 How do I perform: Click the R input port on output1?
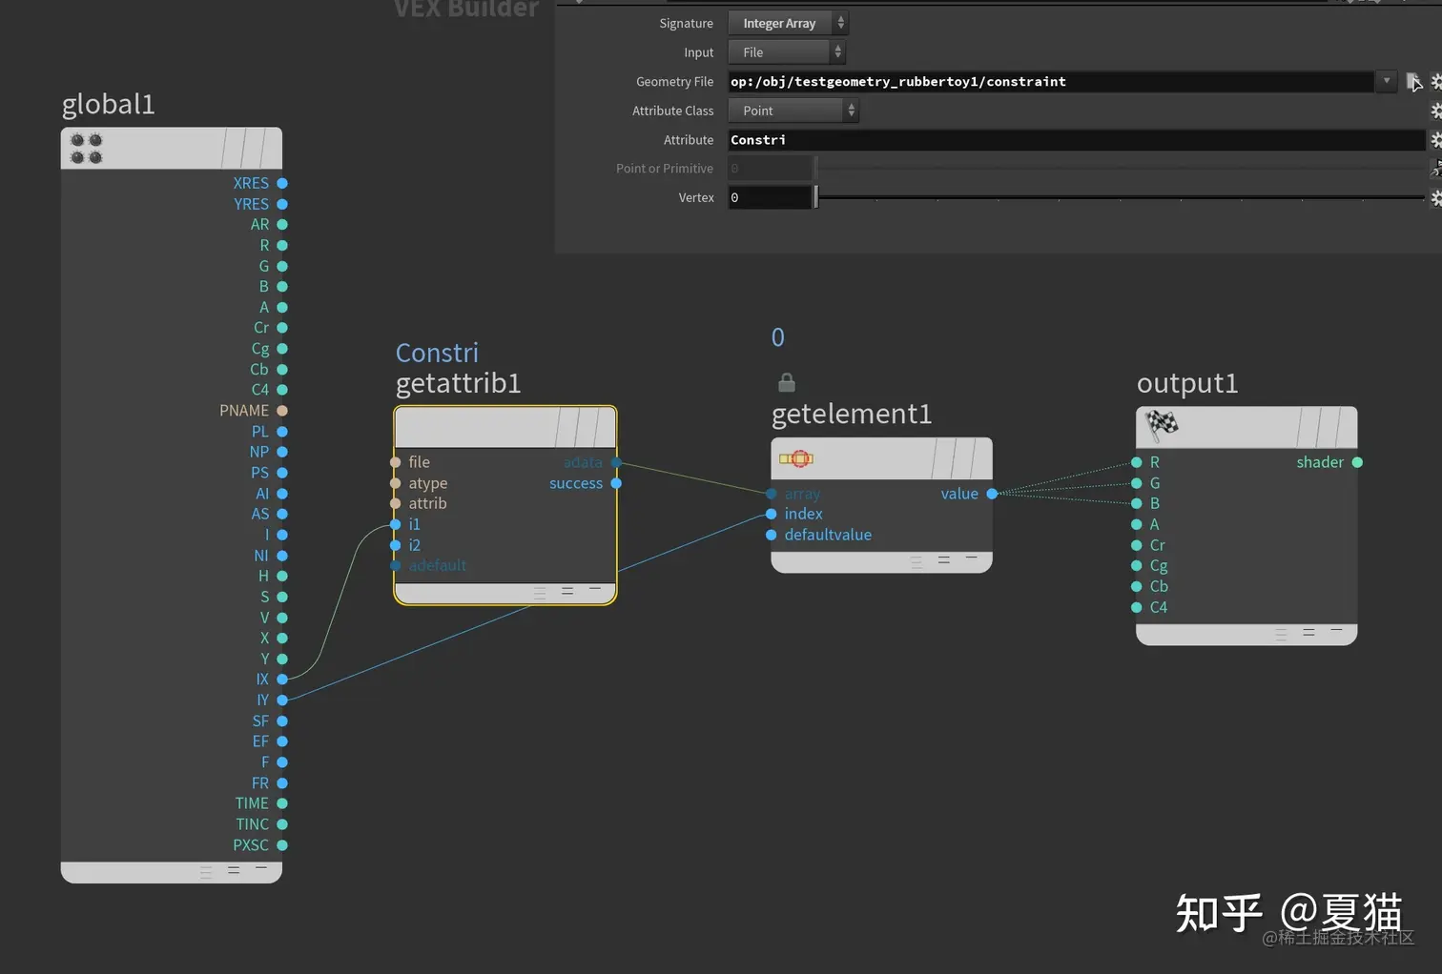pyautogui.click(x=1137, y=462)
